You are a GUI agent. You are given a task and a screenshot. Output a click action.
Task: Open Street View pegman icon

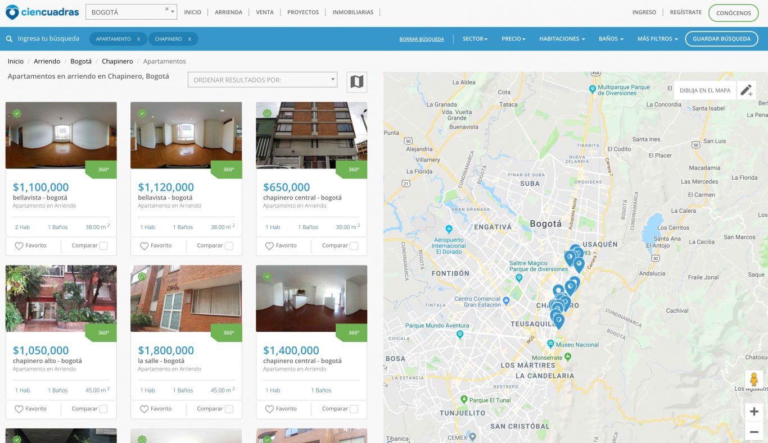(754, 380)
